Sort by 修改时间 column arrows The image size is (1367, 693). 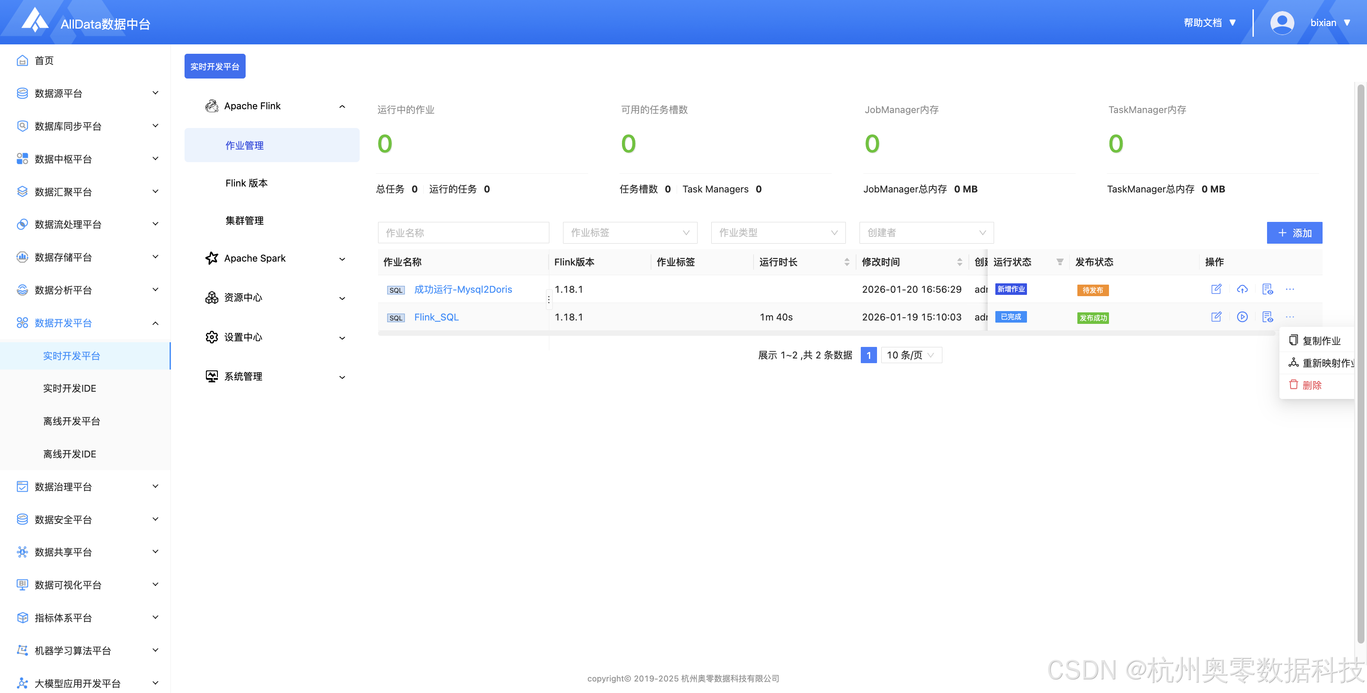959,262
